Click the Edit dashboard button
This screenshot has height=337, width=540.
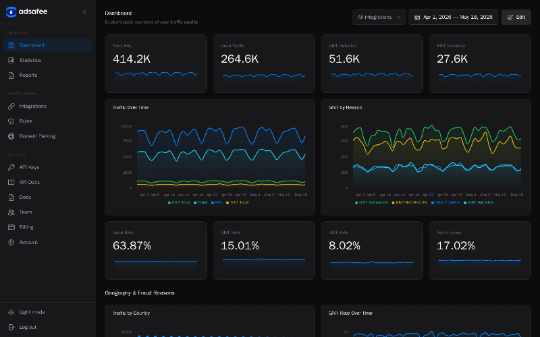[516, 18]
